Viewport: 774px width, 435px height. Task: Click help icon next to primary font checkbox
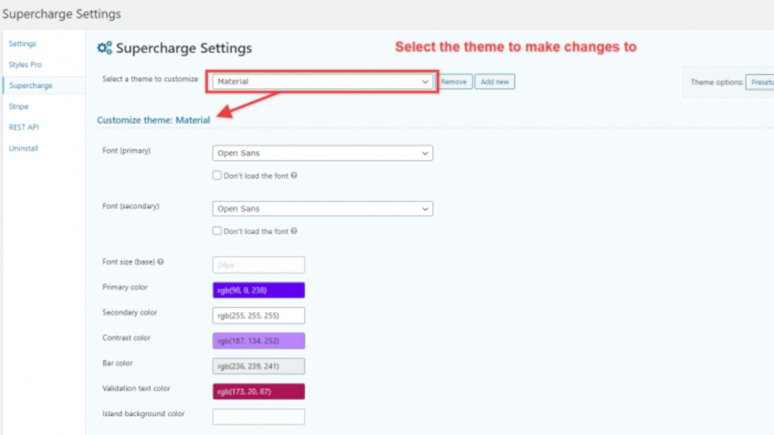[294, 176]
